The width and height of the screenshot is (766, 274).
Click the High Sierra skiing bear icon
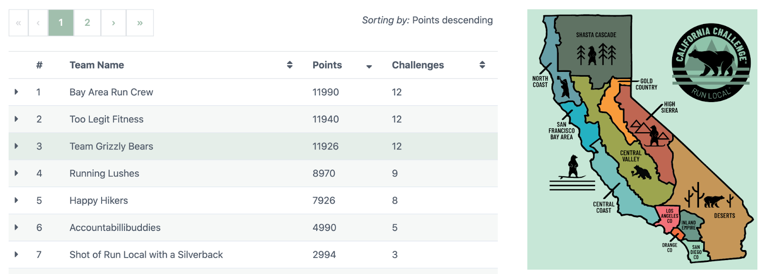(654, 136)
